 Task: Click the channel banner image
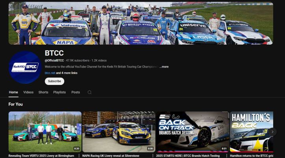[x=141, y=23]
